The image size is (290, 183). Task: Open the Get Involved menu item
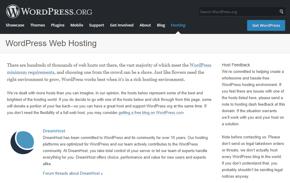122,25
